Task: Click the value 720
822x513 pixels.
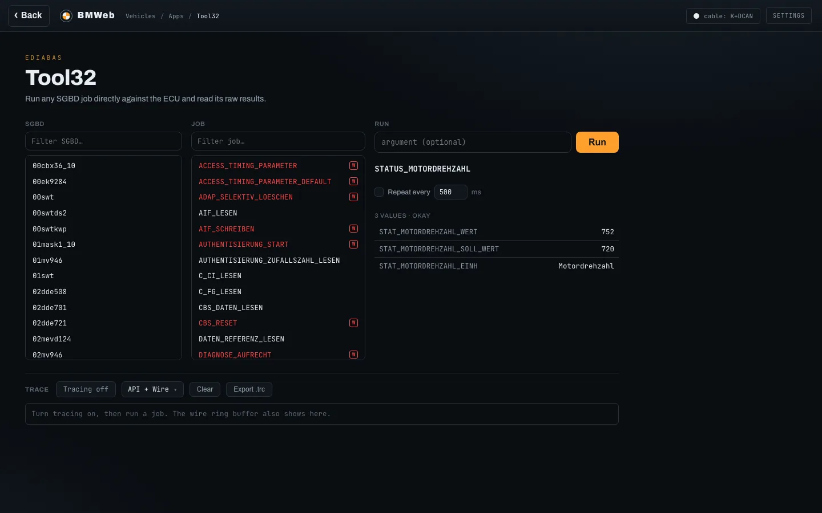Action: (x=607, y=249)
